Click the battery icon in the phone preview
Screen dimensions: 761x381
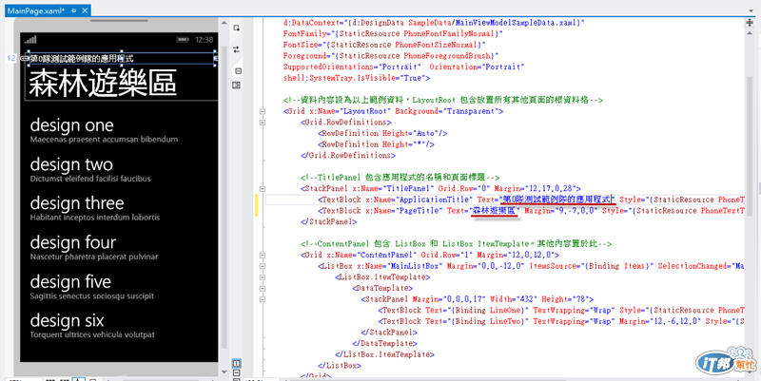[183, 40]
